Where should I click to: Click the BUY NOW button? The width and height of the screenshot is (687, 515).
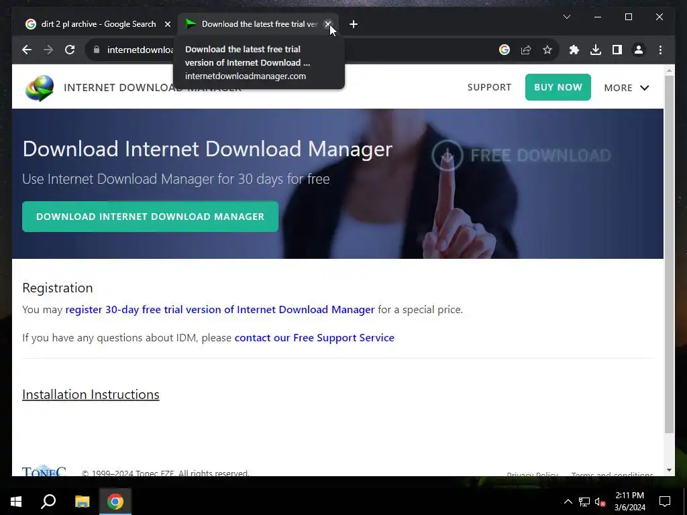[558, 87]
